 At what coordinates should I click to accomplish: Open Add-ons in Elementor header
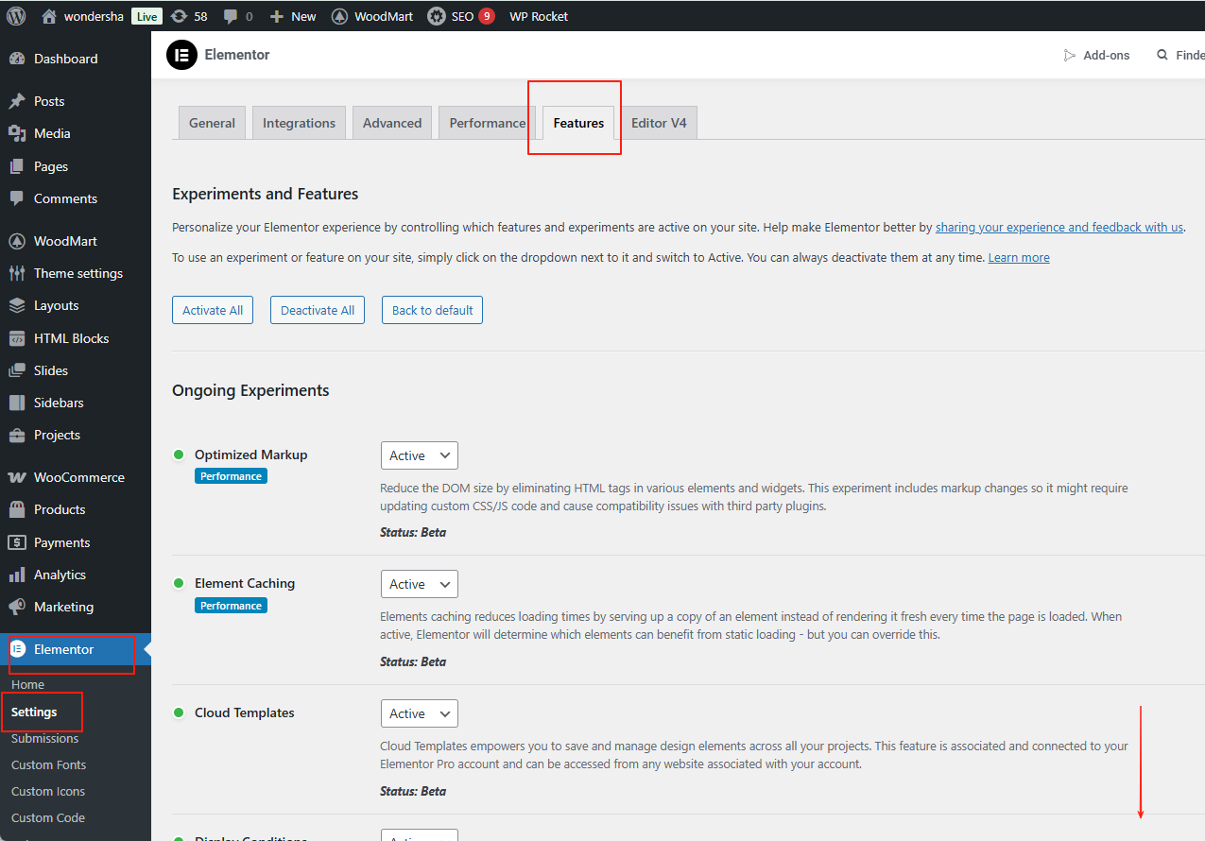(1096, 55)
